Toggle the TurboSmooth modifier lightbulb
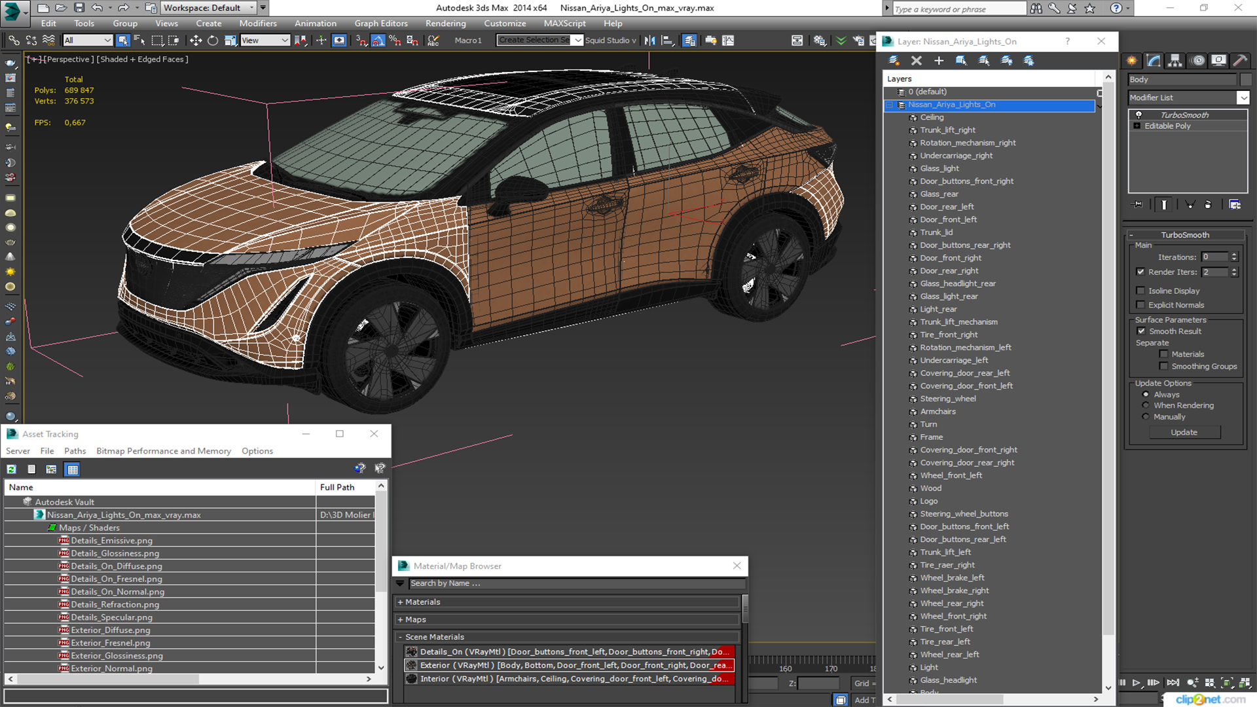Image resolution: width=1257 pixels, height=707 pixels. (1139, 115)
